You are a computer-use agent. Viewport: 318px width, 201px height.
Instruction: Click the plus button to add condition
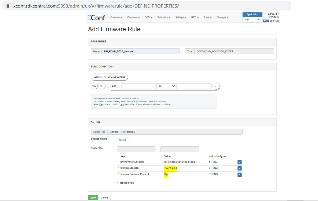[x=216, y=86]
